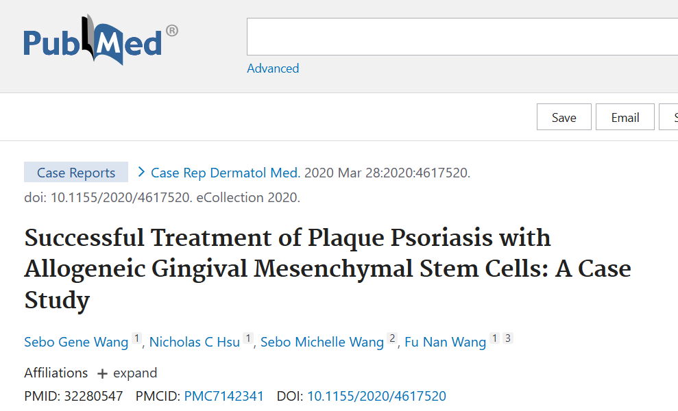Open author Fu Nan Wang
This screenshot has width=678, height=411.
click(446, 342)
